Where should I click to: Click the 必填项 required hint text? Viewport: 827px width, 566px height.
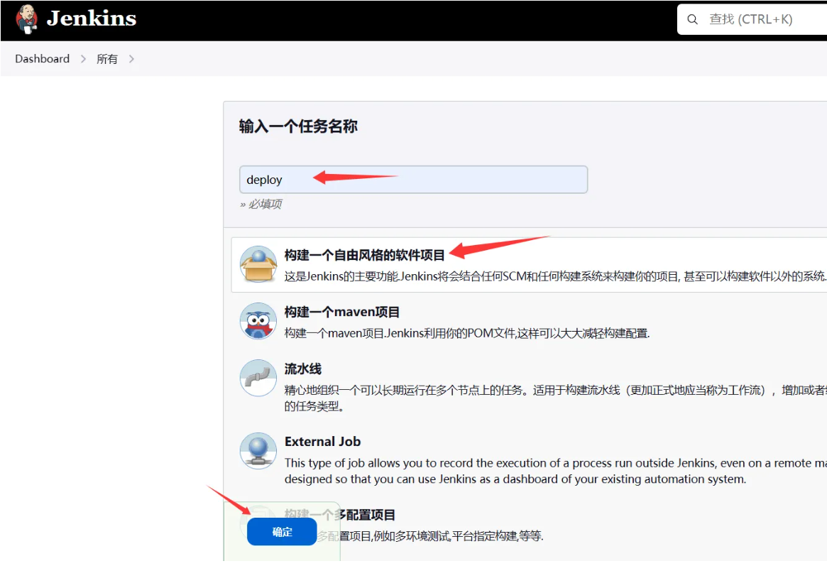(x=261, y=204)
